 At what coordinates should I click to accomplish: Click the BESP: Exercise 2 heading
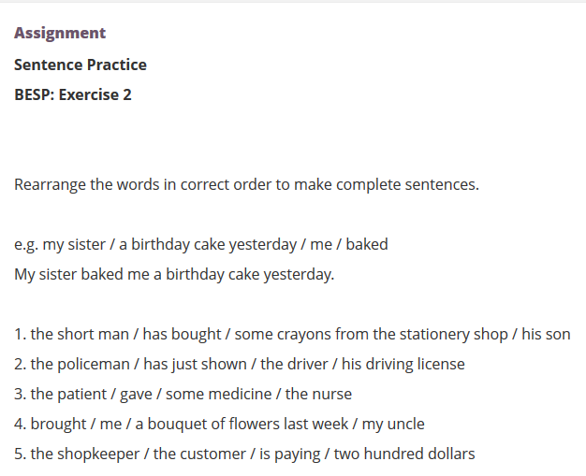pyautogui.click(x=73, y=94)
